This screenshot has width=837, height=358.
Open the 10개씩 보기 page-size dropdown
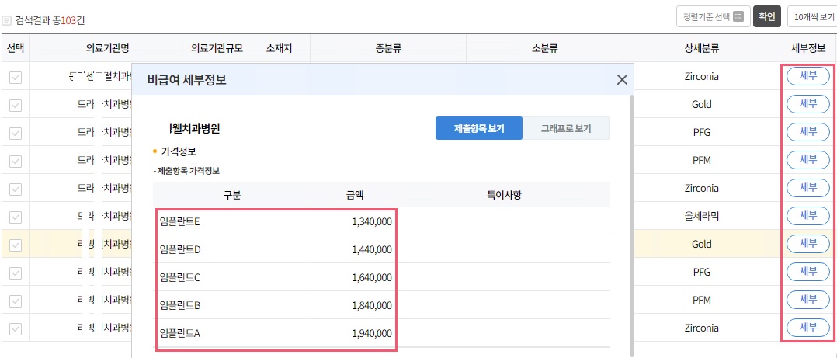tap(814, 16)
